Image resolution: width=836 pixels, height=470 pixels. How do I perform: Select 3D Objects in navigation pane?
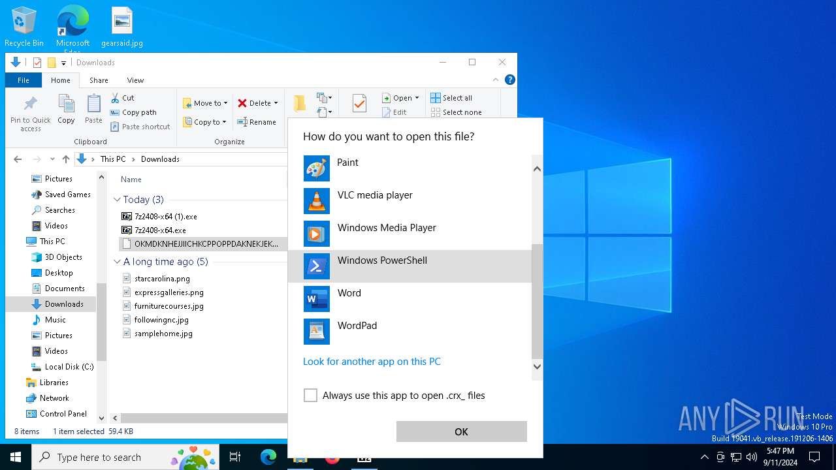[63, 257]
